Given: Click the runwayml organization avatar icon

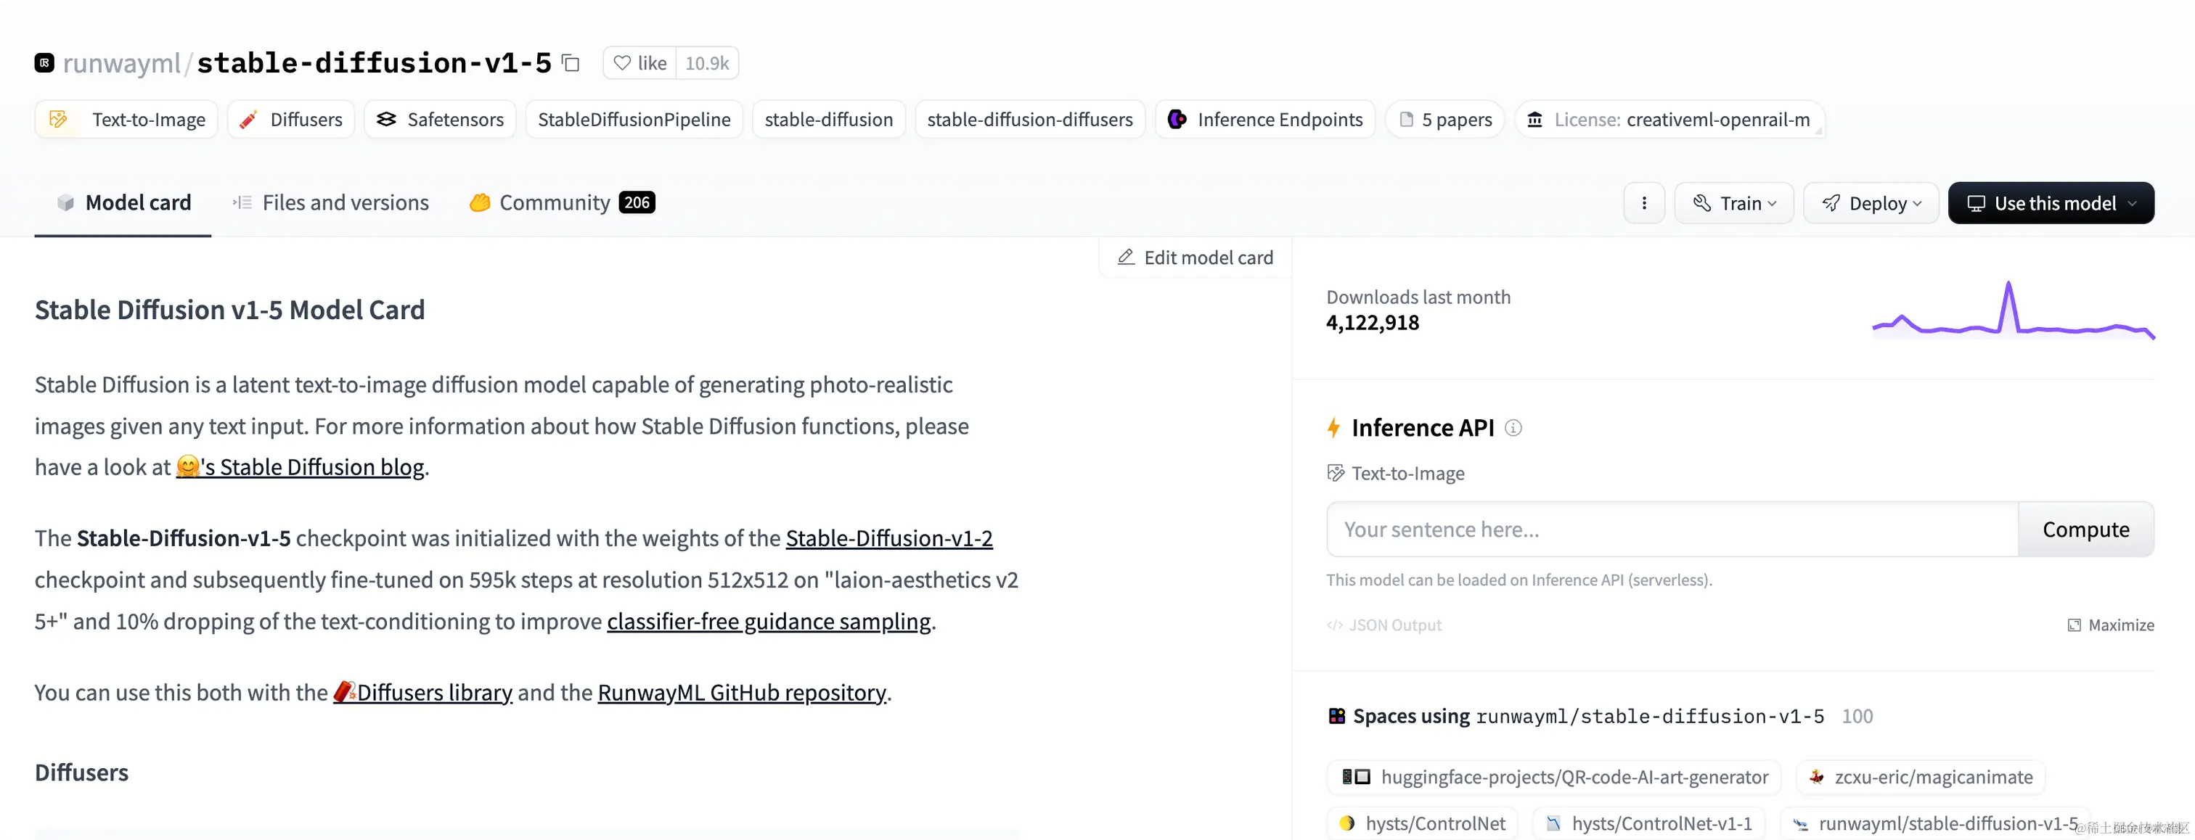Looking at the screenshot, I should (44, 63).
